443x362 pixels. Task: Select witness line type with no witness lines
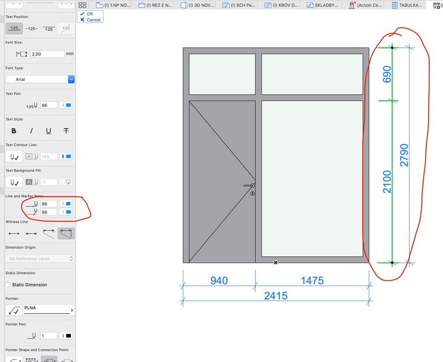coord(14,233)
